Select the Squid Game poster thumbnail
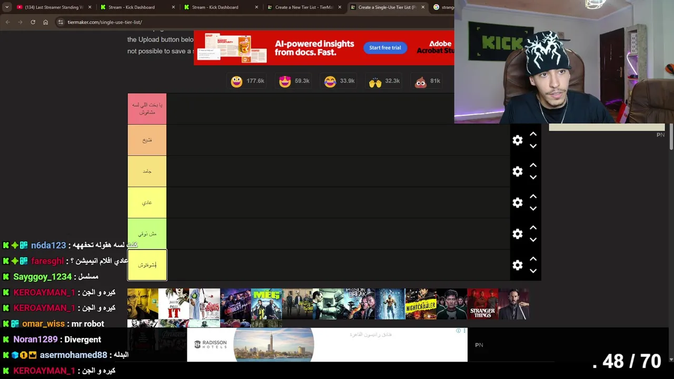This screenshot has height=379, width=674. coord(451,304)
